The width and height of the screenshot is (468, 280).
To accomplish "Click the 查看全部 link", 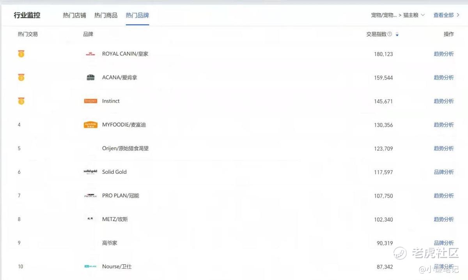I will 443,15.
